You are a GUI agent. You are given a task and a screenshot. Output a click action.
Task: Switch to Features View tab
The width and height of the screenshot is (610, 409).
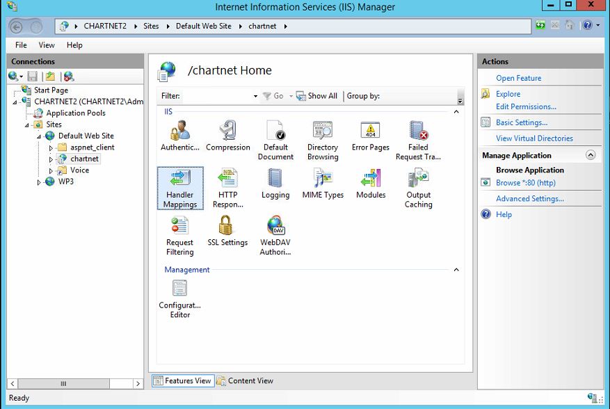coord(182,380)
